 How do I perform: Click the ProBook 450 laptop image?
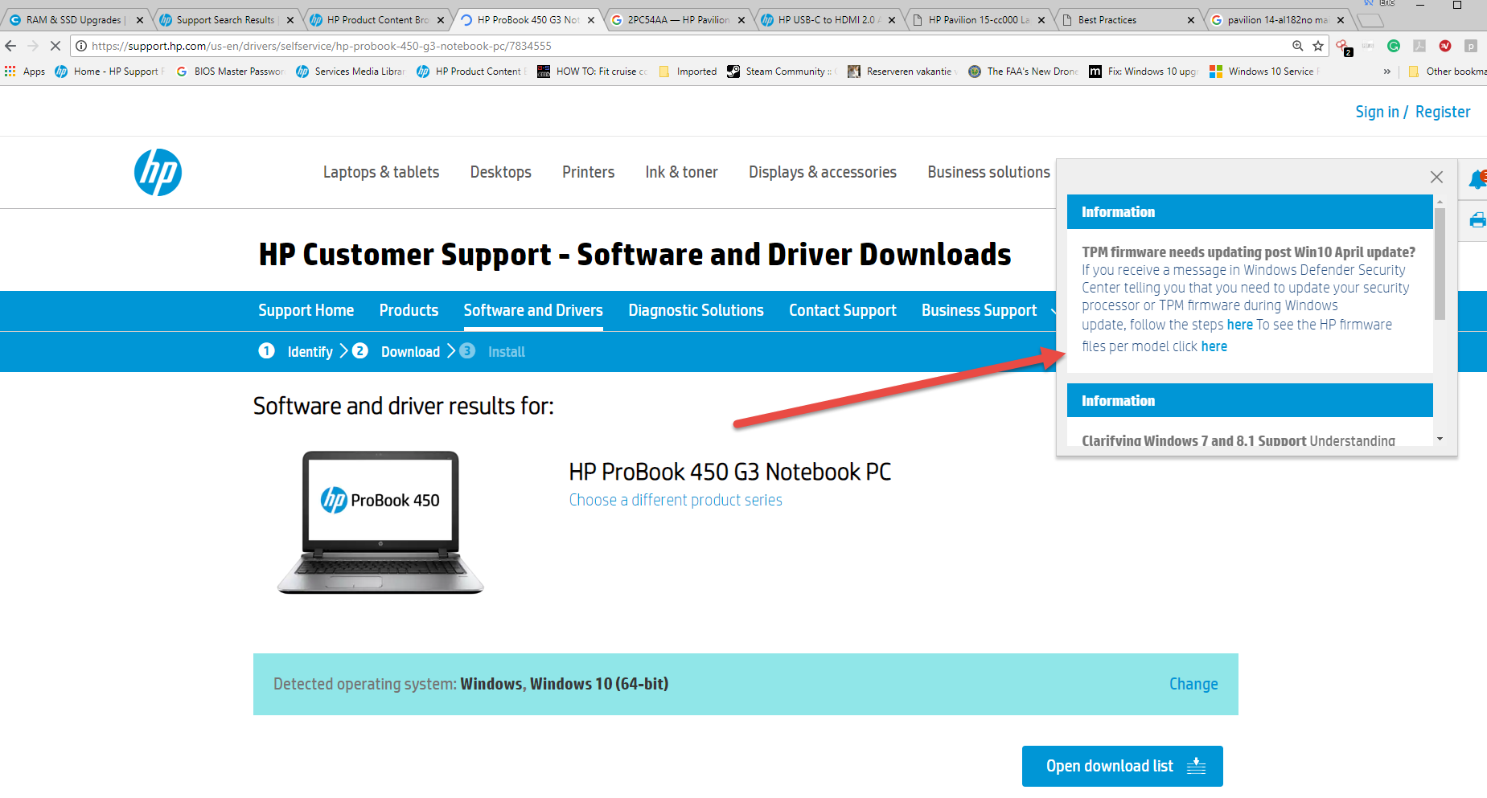click(380, 522)
